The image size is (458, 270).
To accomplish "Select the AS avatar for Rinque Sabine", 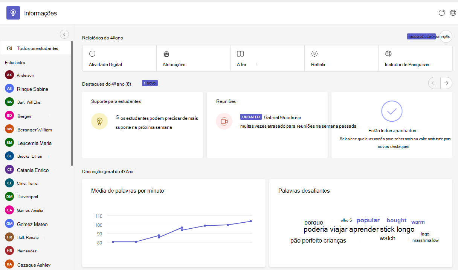I will (9, 89).
